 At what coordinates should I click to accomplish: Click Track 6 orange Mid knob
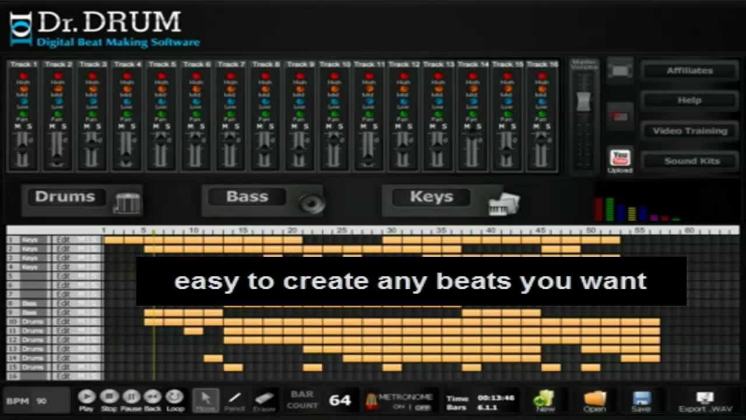196,89
